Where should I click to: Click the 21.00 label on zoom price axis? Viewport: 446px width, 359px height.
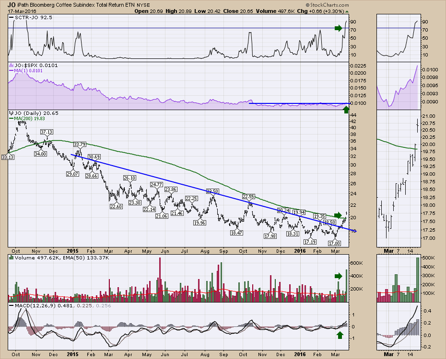coord(429,116)
